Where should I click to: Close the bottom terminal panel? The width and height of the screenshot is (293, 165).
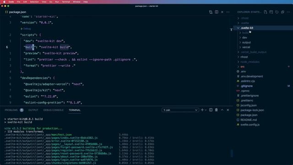click(x=228, y=110)
